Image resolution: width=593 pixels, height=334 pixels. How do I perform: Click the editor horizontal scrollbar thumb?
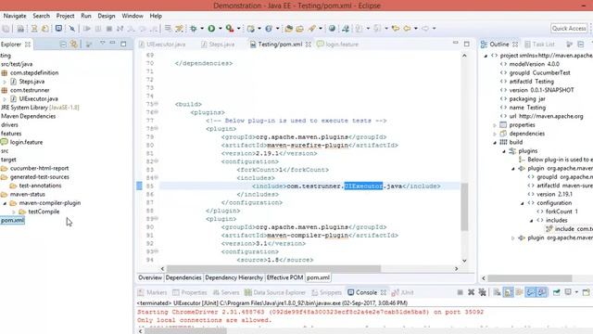coord(273,268)
